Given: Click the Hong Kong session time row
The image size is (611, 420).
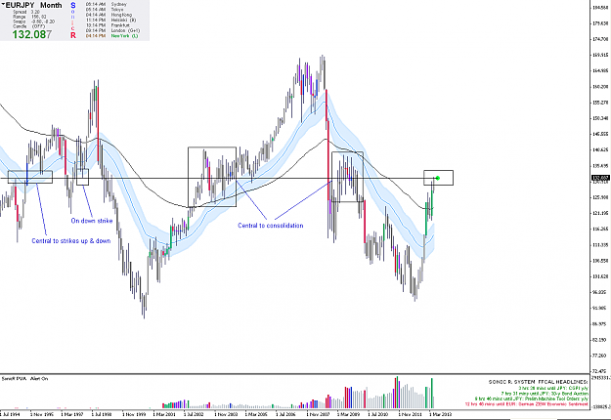Looking at the screenshot, I should coord(109,15).
